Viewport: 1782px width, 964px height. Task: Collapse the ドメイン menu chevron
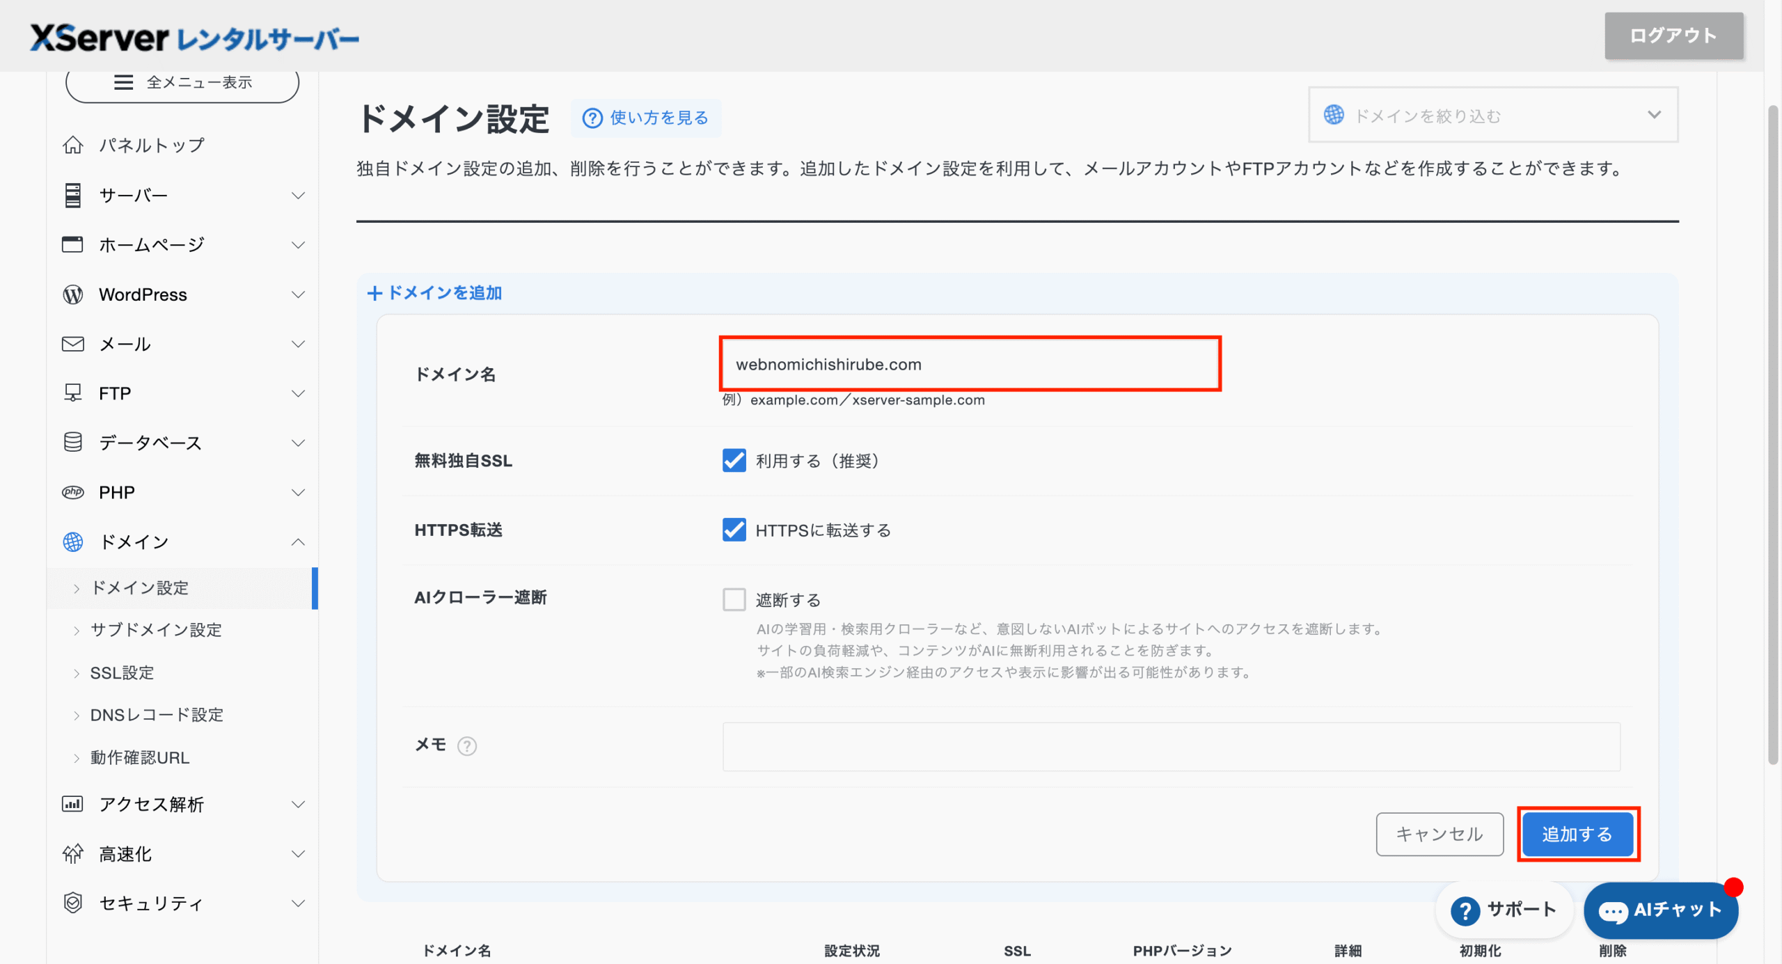click(298, 542)
